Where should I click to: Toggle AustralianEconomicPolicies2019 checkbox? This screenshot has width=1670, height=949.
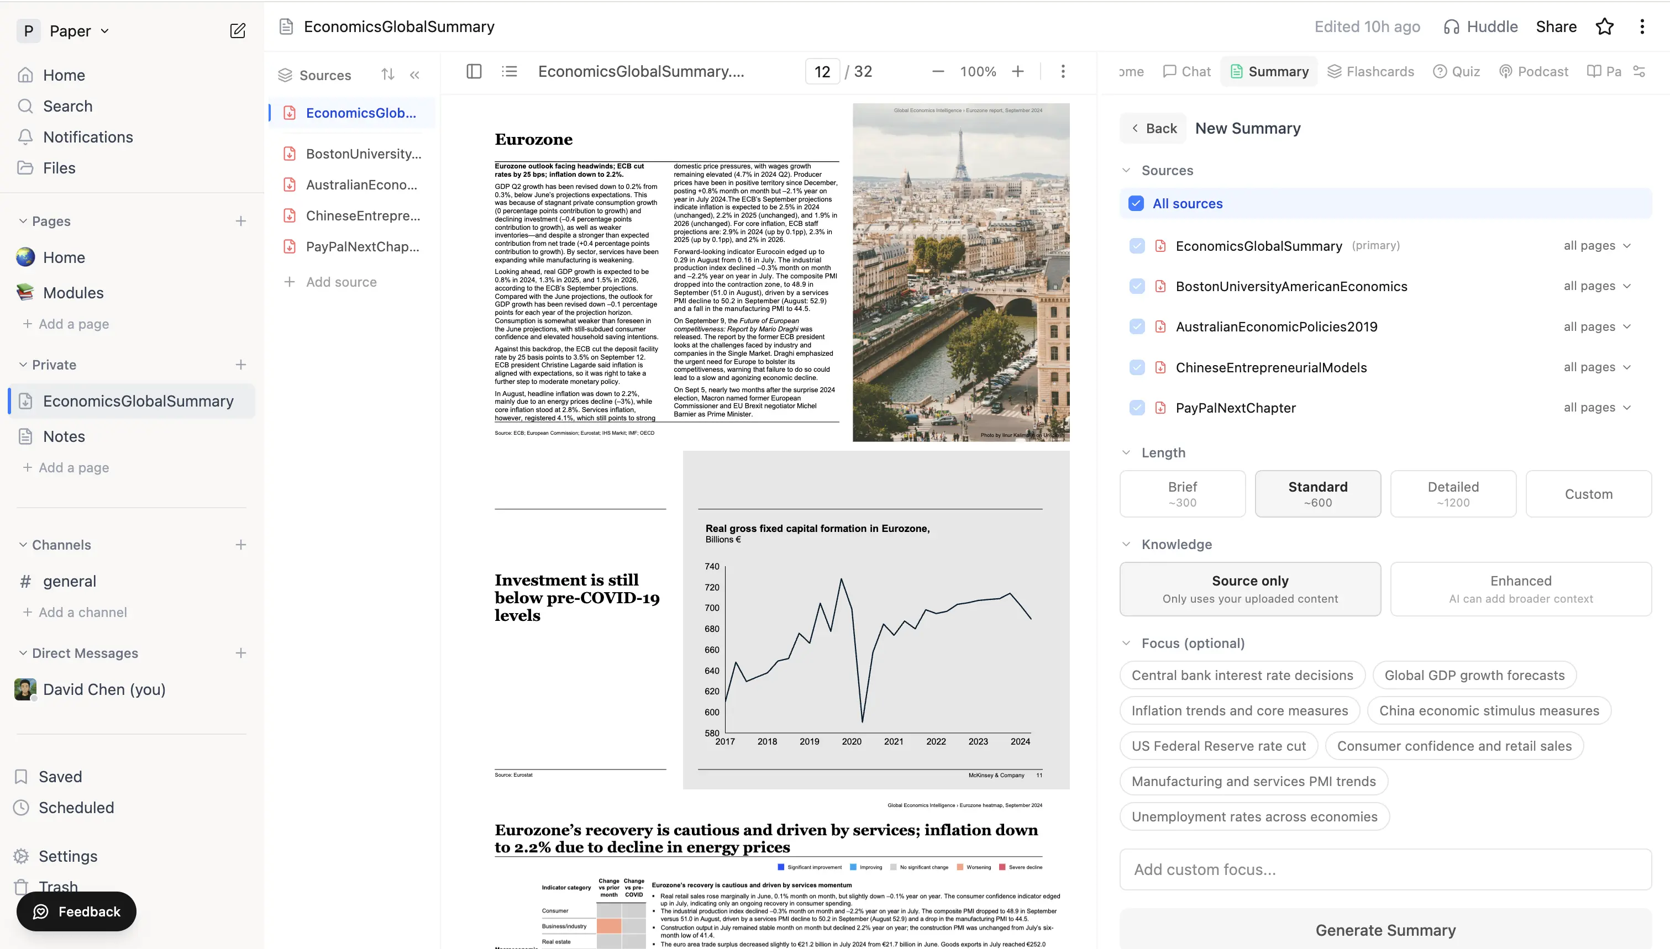tap(1137, 326)
